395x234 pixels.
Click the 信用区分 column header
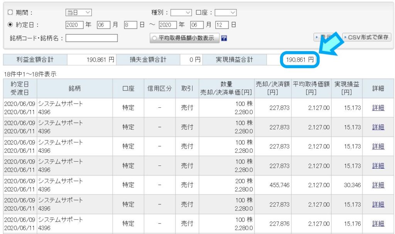pos(160,88)
